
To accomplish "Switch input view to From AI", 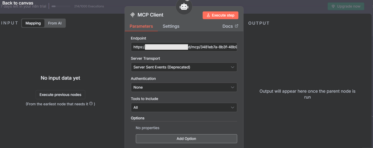I will pos(55,23).
